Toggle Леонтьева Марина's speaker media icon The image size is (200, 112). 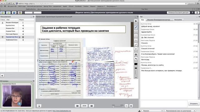(23, 34)
